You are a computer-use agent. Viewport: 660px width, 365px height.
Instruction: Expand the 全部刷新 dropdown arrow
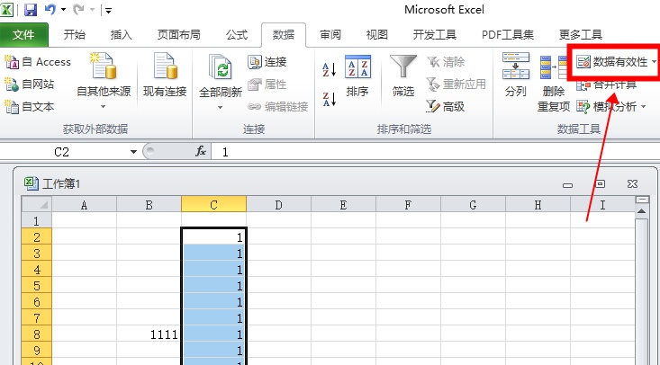220,107
